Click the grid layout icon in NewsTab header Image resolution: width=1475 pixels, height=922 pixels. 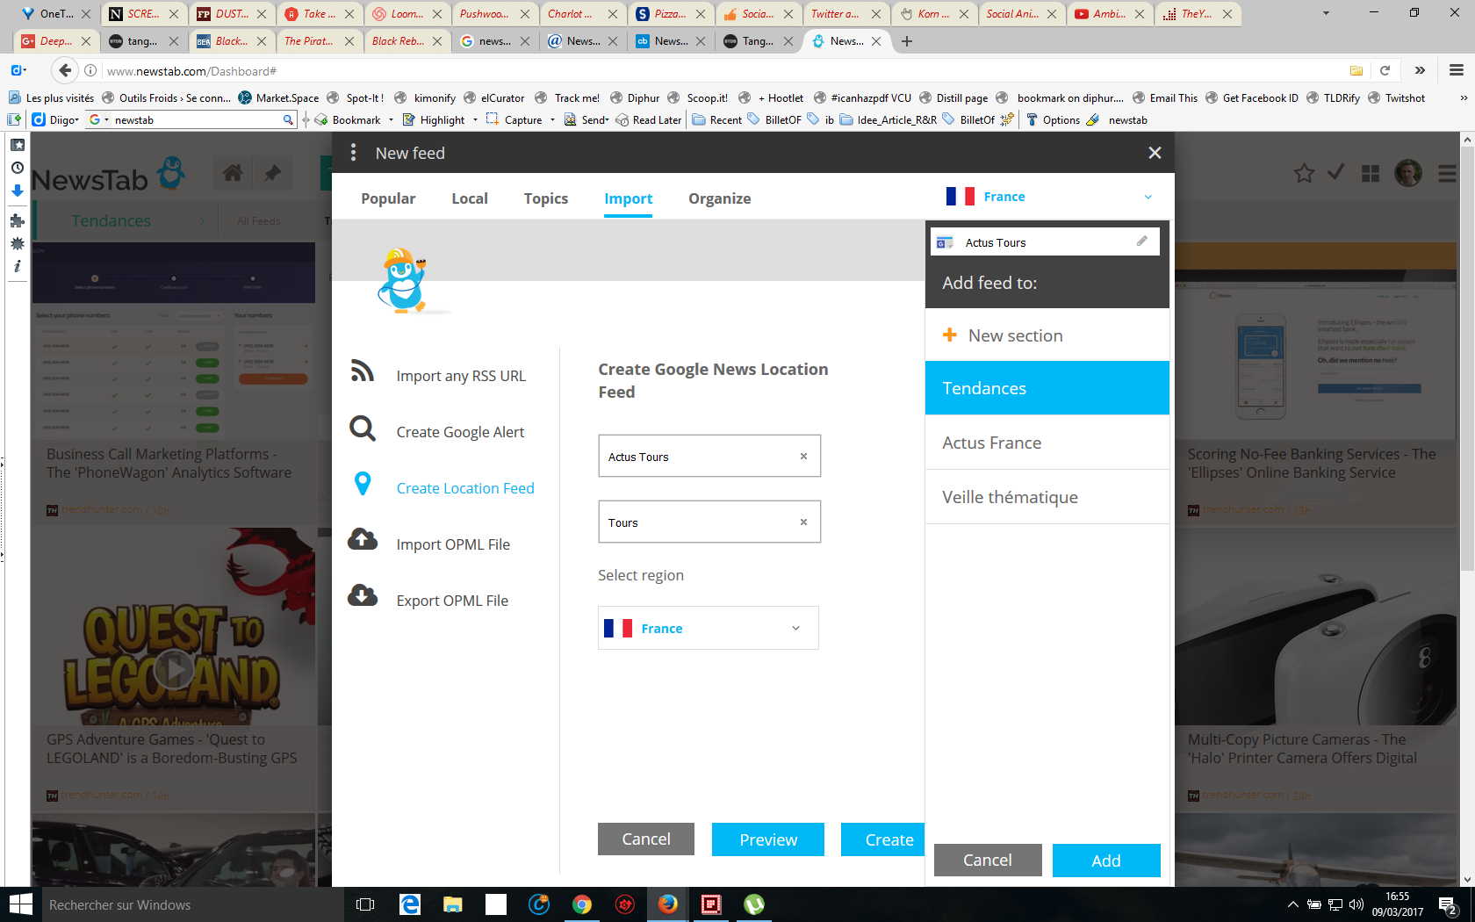[x=1371, y=174]
